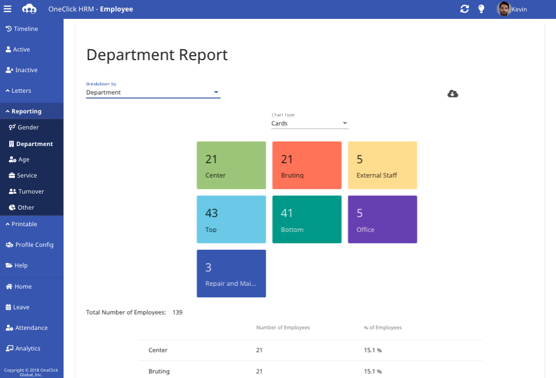This screenshot has height=378, width=556.
Task: Open the Timeline menu item
Action: point(22,28)
